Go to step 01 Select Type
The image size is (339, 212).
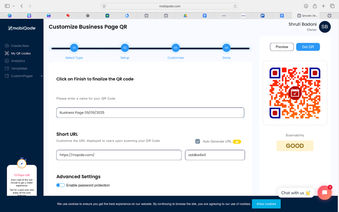[74, 48]
